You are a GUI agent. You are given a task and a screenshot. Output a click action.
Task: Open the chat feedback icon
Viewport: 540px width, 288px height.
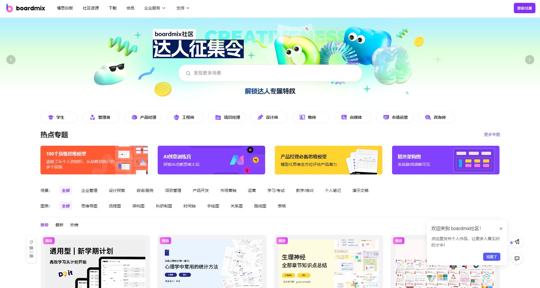point(517,258)
